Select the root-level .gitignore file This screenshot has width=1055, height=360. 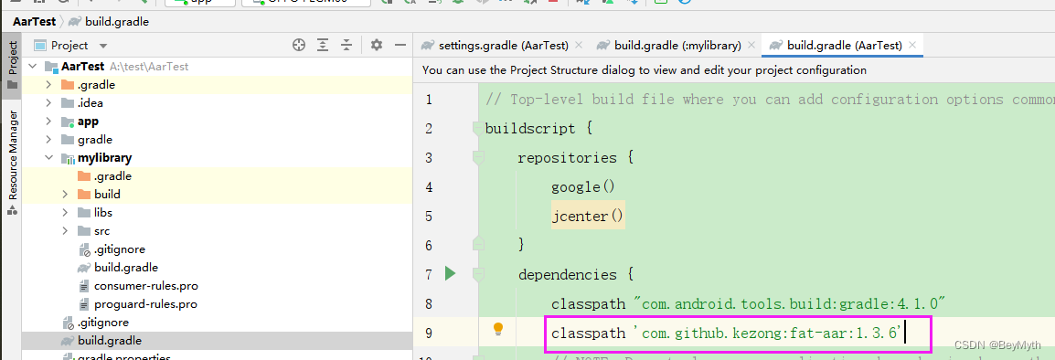(217, 323)
